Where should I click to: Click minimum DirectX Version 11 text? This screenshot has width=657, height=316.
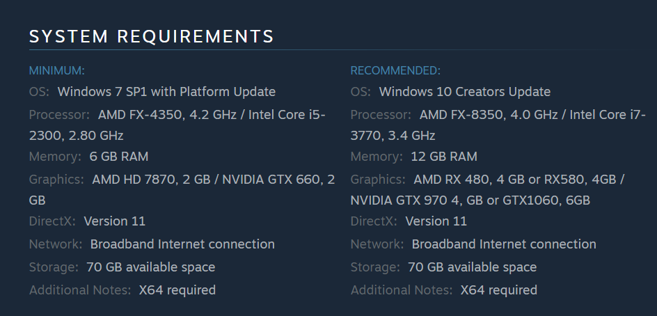click(x=114, y=221)
